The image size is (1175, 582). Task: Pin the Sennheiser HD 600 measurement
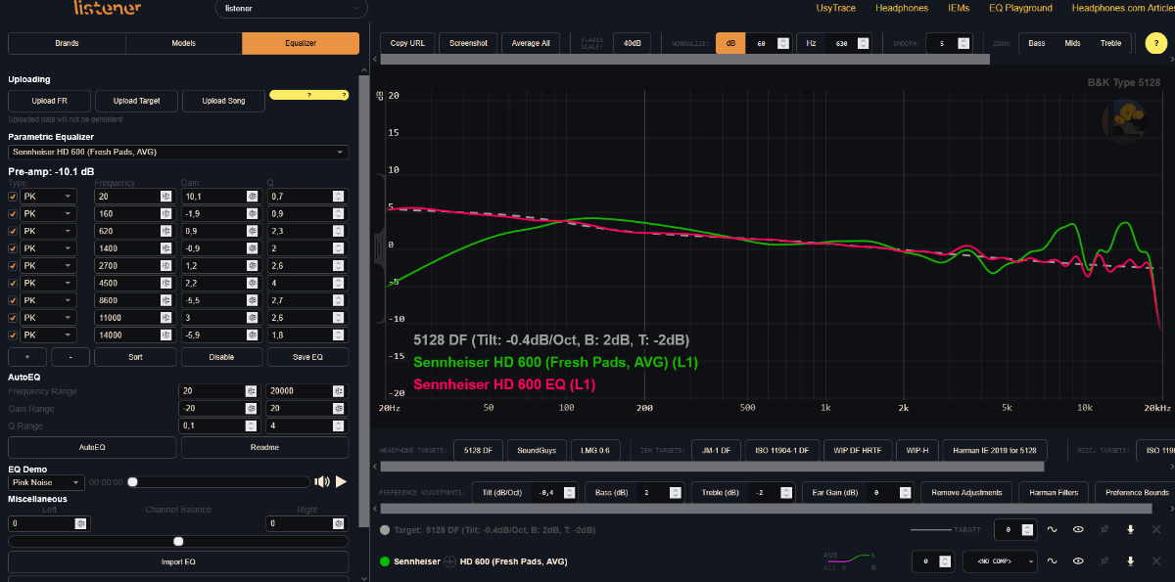1104,561
